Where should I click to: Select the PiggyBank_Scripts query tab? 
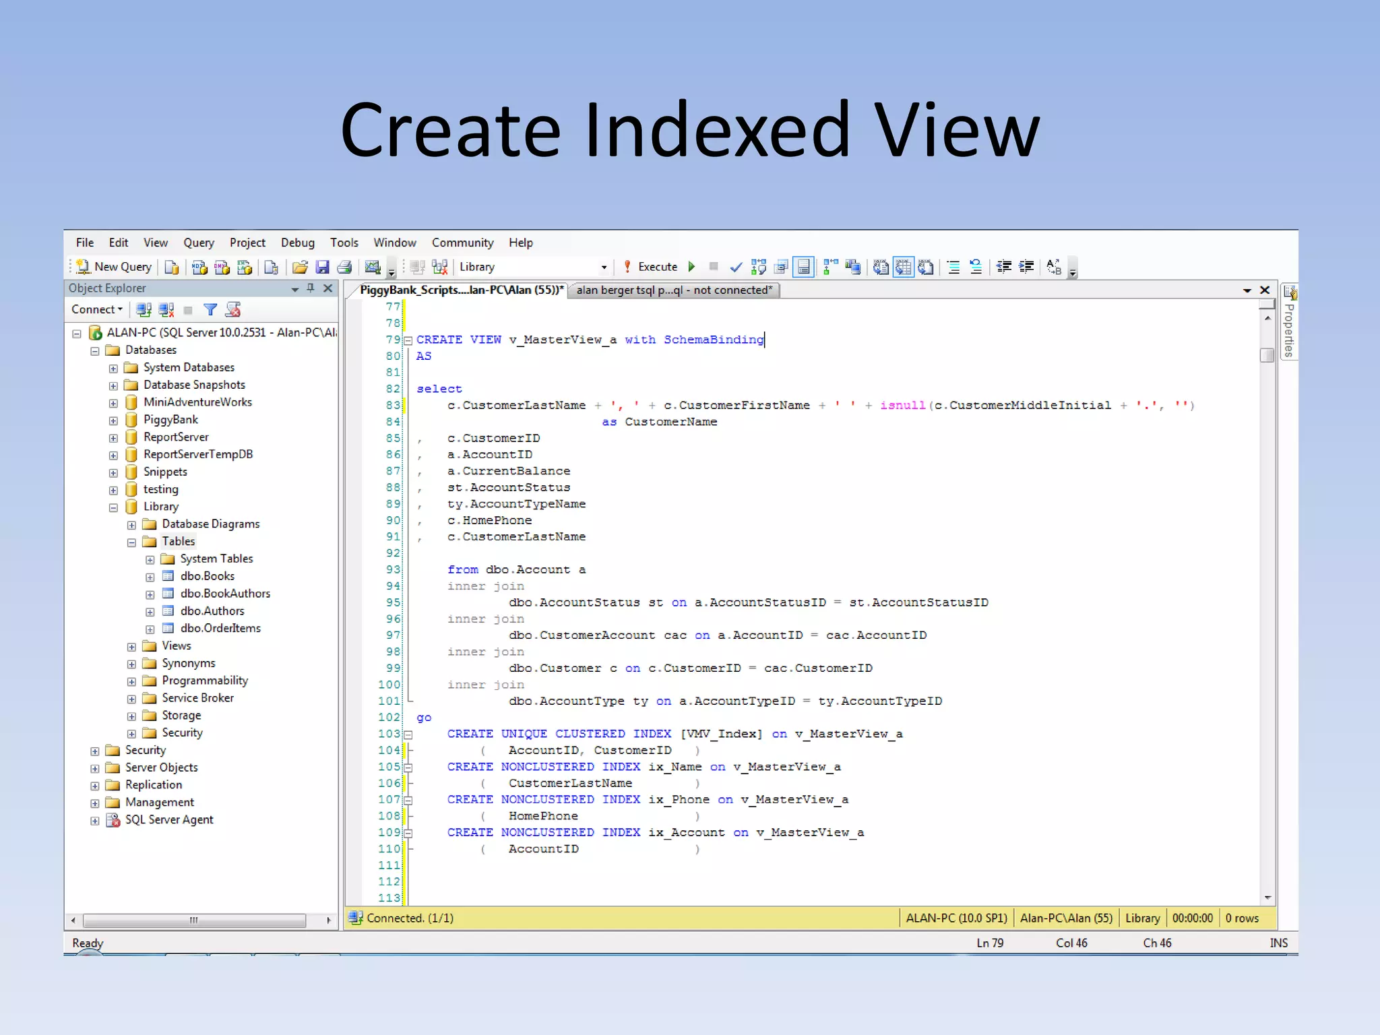(462, 290)
